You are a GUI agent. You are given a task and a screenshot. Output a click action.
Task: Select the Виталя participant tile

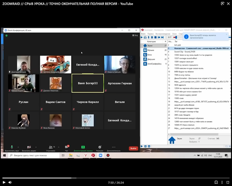(120, 102)
